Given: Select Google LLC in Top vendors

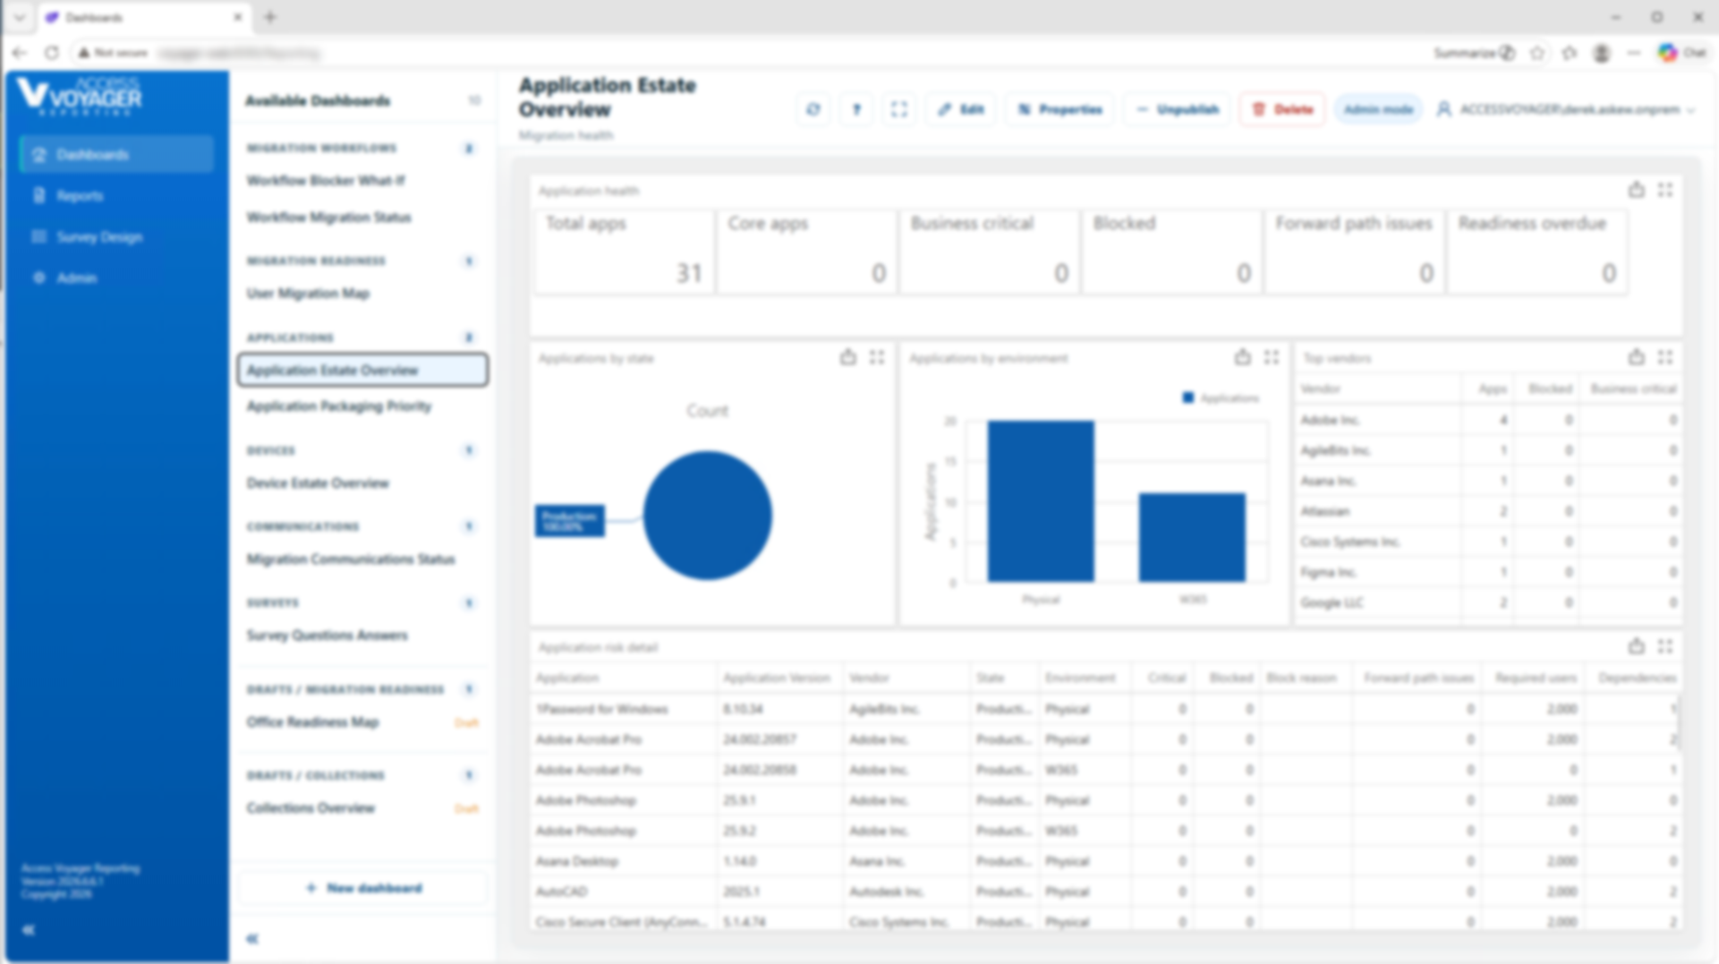Looking at the screenshot, I should (x=1488, y=602).
